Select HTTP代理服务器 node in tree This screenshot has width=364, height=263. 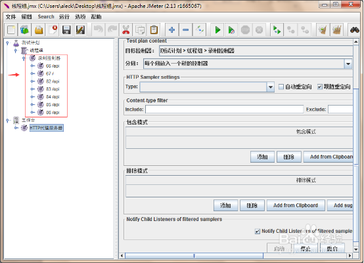[46, 128]
